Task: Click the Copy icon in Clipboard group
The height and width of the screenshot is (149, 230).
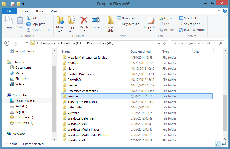Action: (9, 20)
